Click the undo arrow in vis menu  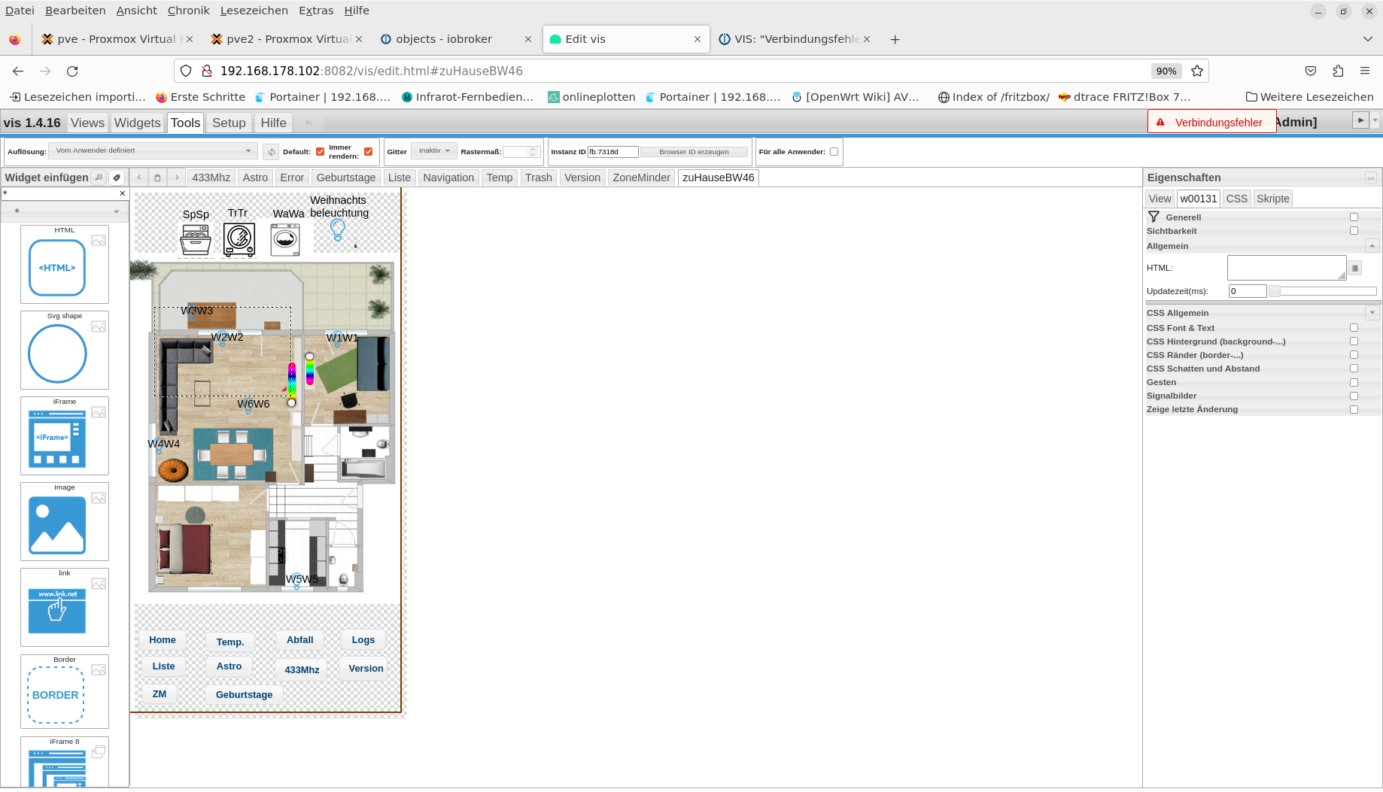pyautogui.click(x=309, y=123)
